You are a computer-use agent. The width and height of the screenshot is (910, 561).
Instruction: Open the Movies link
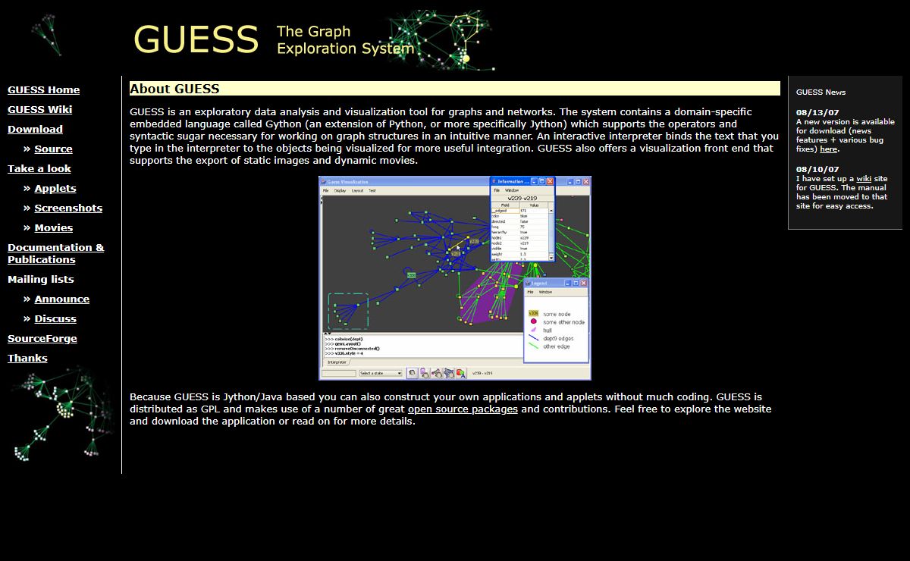53,228
